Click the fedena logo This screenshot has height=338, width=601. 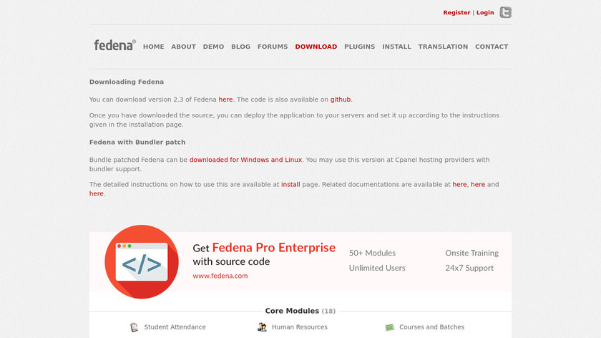tap(115, 45)
